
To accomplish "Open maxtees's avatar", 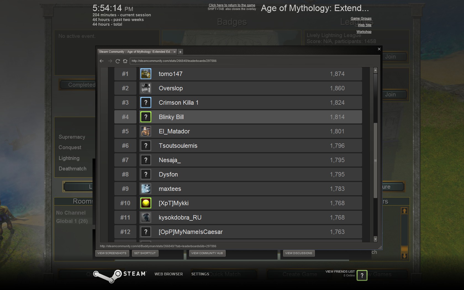I will point(146,189).
